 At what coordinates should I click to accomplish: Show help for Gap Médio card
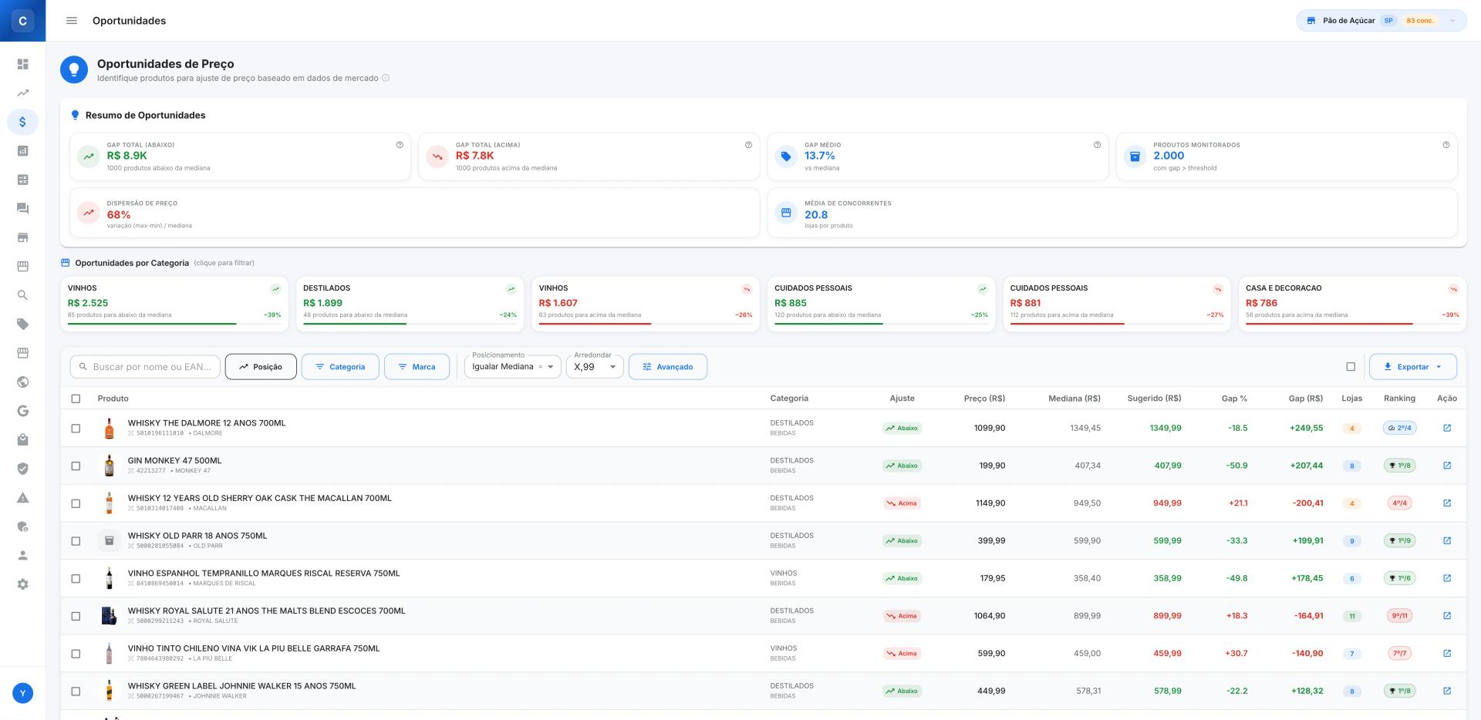tap(1097, 145)
